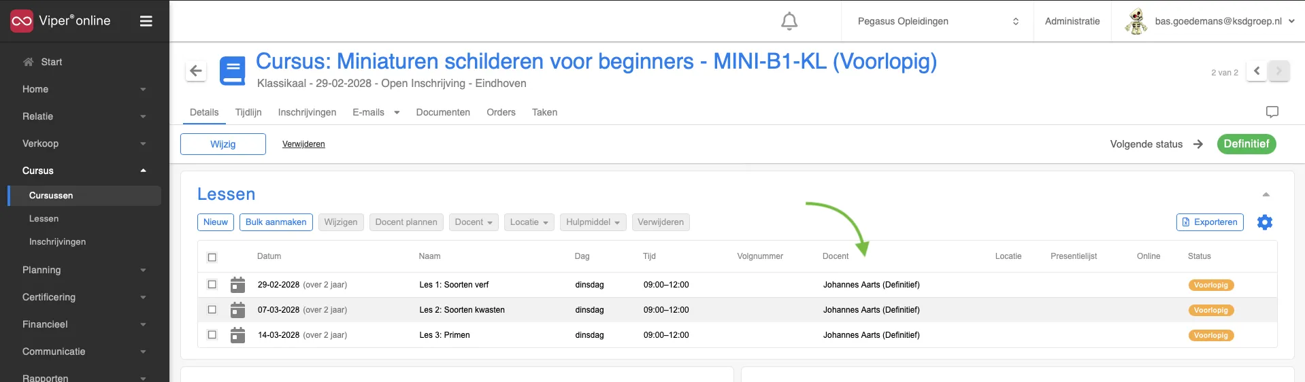This screenshot has height=382, width=1305.
Task: Expand the Financieel sidebar section
Action: click(x=84, y=324)
